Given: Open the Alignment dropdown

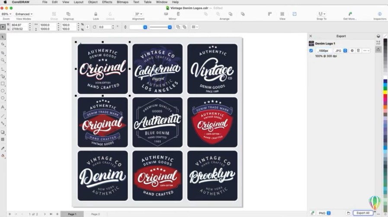Looking at the screenshot, I should pos(138,14).
